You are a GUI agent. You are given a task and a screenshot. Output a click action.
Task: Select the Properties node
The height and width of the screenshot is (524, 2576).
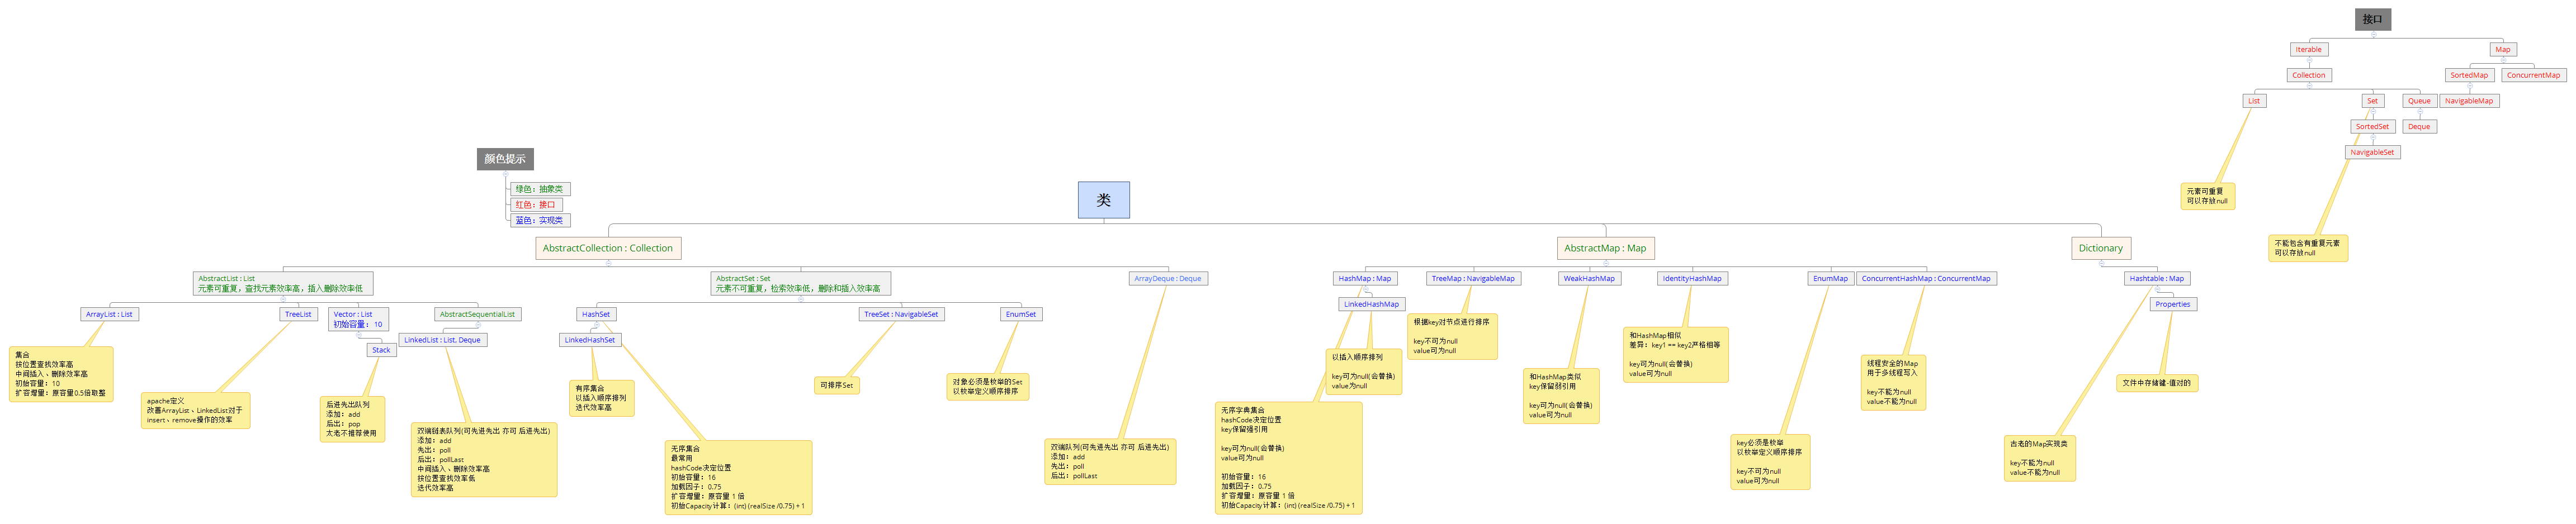(2173, 304)
